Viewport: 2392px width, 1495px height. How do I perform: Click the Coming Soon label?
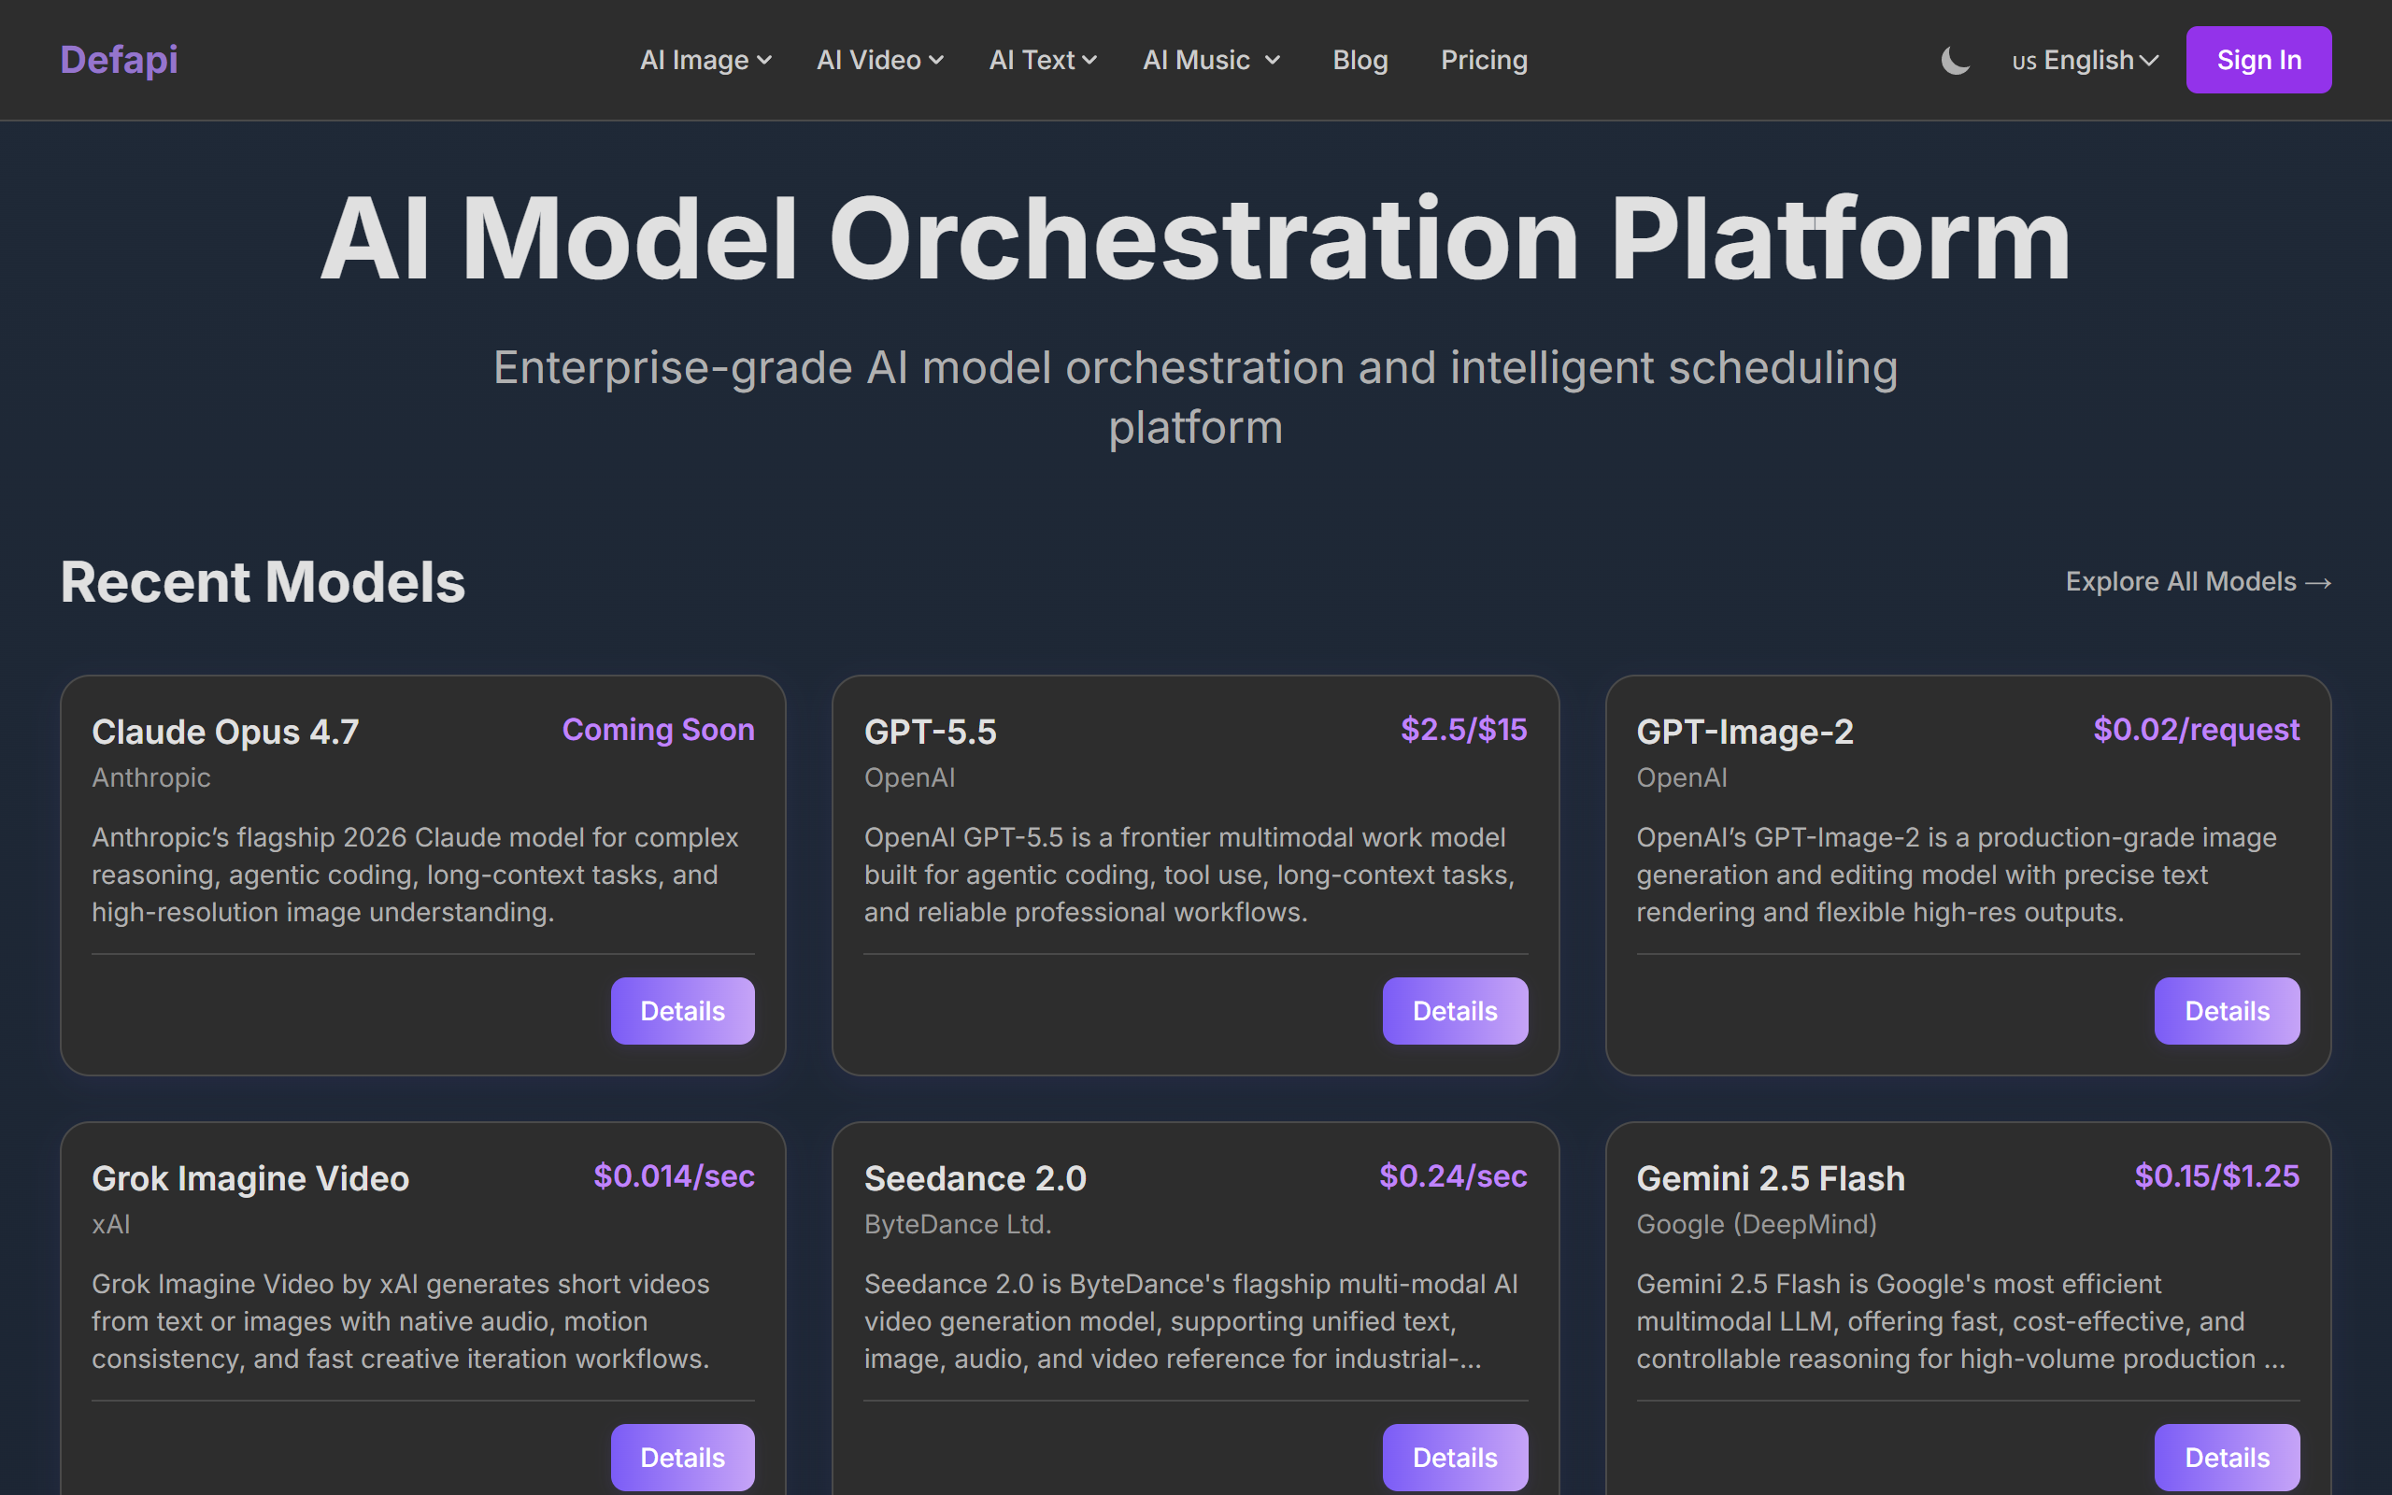point(659,730)
